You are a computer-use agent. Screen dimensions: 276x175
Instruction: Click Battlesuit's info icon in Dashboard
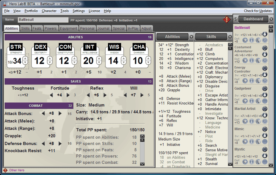point(252,40)
